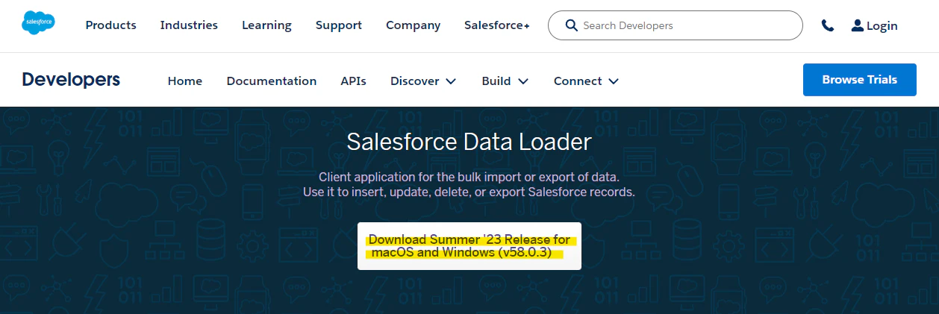939x314 pixels.
Task: Go to Developers home logo text
Action: [71, 80]
